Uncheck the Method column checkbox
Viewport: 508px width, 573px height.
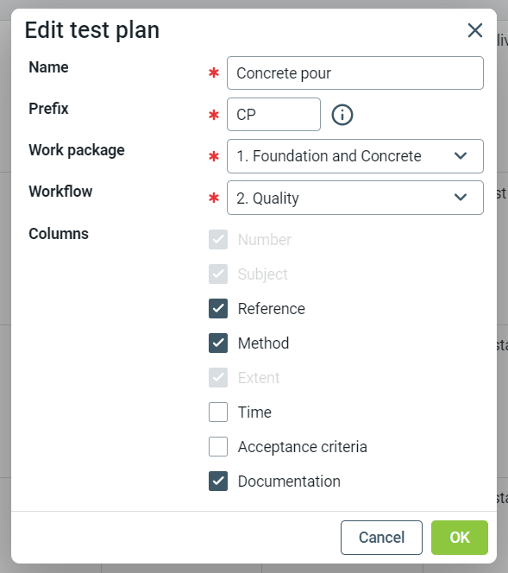pos(218,343)
